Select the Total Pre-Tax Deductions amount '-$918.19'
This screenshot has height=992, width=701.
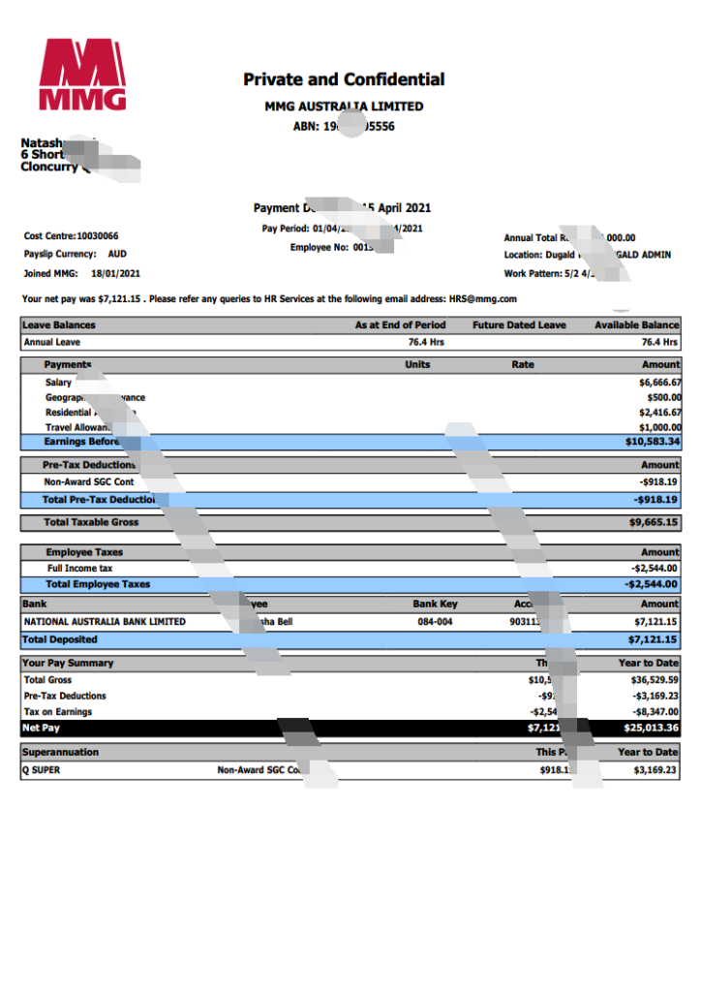(x=655, y=500)
